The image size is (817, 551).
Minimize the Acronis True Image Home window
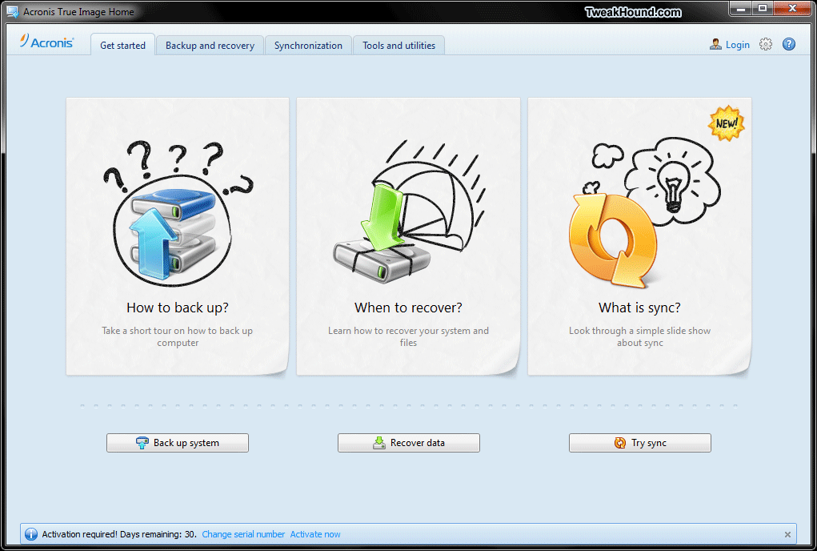click(x=740, y=9)
